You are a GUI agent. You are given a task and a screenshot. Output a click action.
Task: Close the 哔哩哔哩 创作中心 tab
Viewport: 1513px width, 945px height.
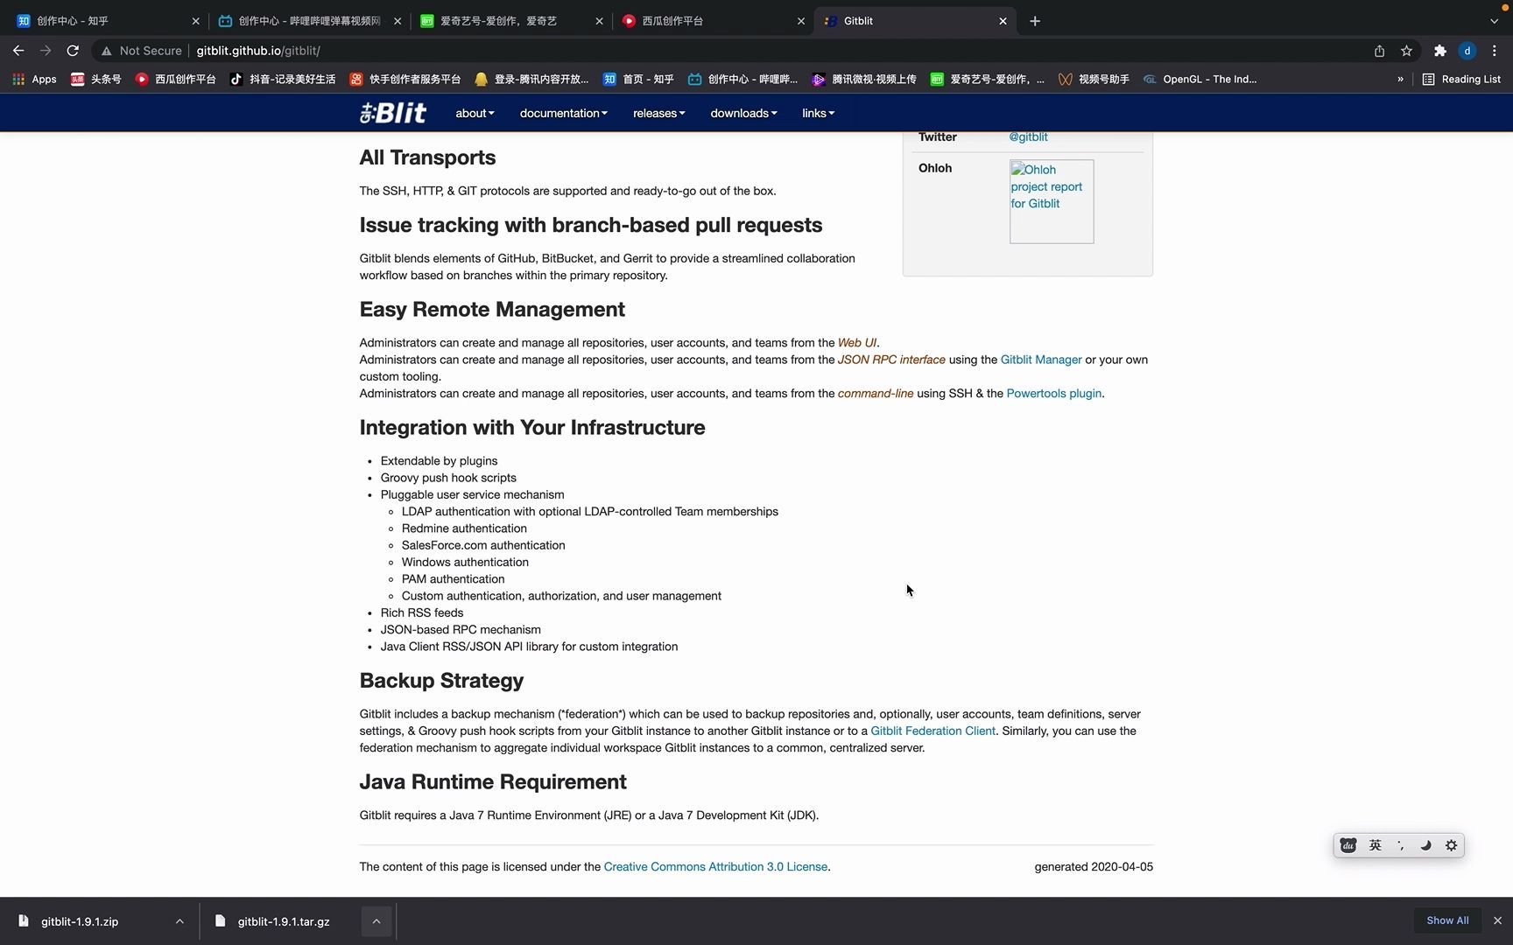click(398, 21)
